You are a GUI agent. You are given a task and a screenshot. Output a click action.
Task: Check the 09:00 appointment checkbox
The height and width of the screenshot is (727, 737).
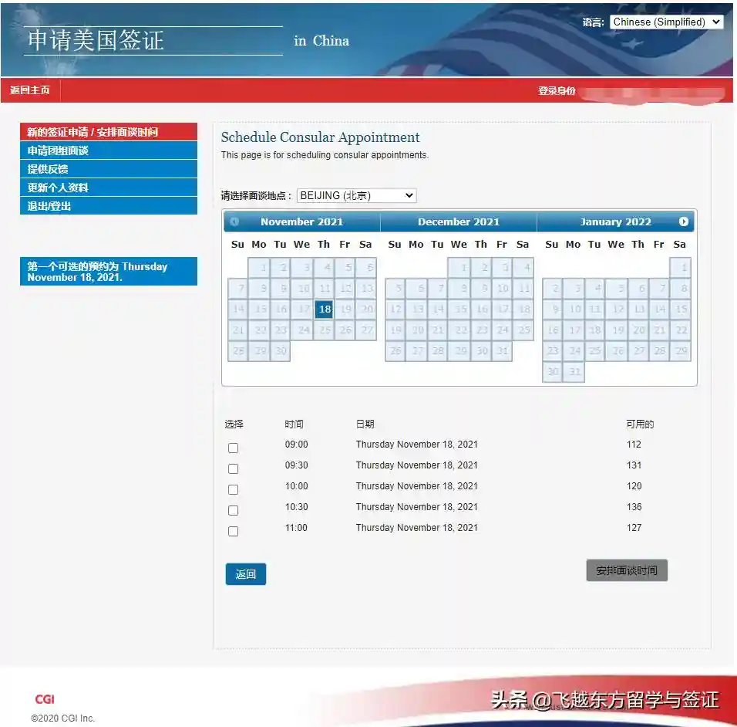tap(234, 448)
